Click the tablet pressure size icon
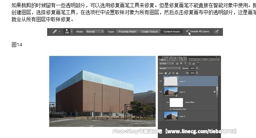This screenshot has width=256, height=138. [216, 32]
